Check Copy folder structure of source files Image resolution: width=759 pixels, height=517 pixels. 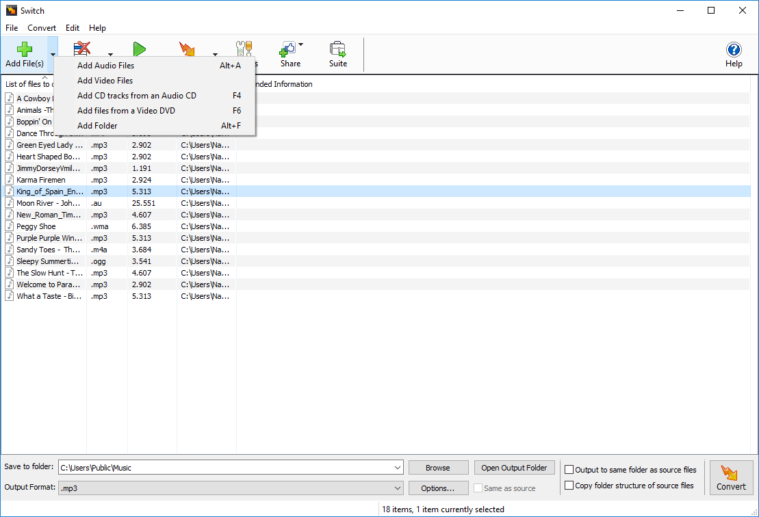[x=569, y=485]
